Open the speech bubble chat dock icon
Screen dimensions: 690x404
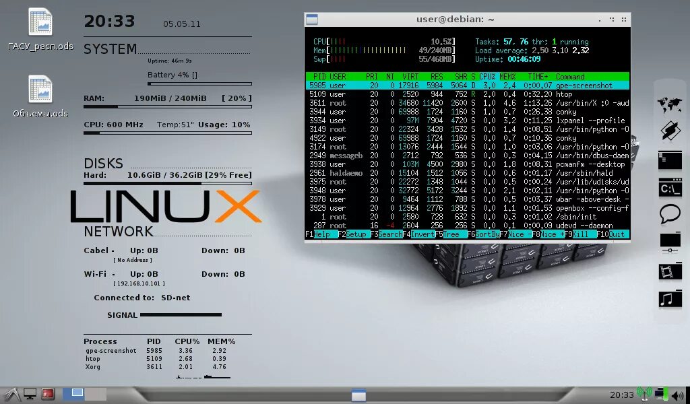point(670,215)
